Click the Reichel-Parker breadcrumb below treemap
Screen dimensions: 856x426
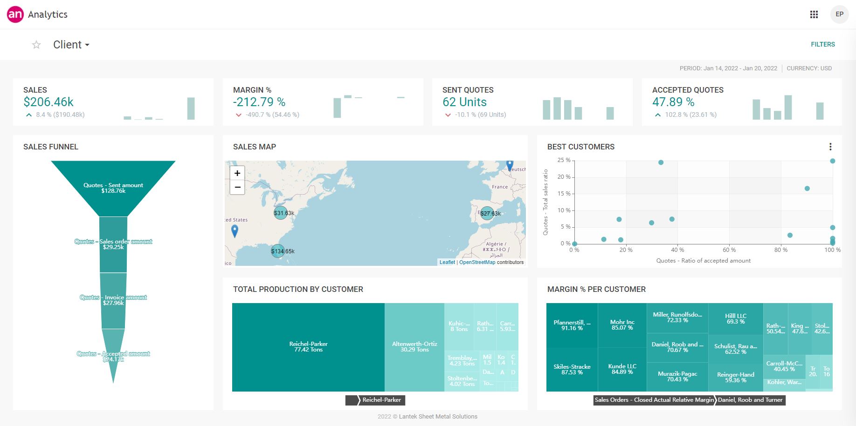[x=381, y=400]
